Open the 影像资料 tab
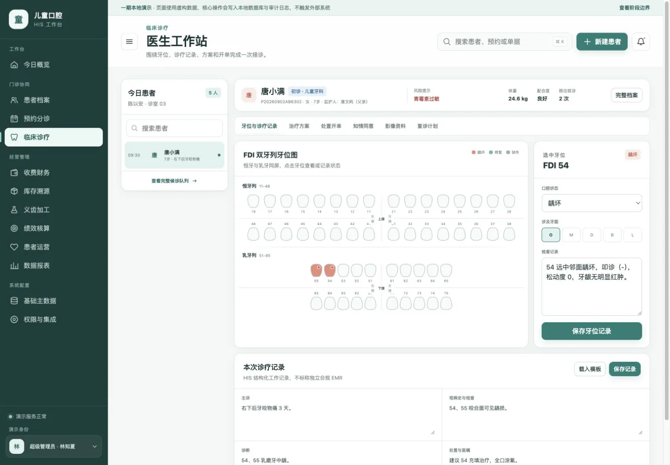670x465 pixels. click(395, 126)
